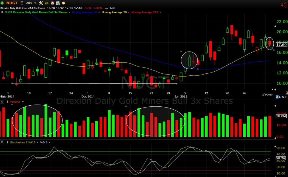Click the up triangle near date axis
Screen dimensions: 288x177
click(x=272, y=89)
